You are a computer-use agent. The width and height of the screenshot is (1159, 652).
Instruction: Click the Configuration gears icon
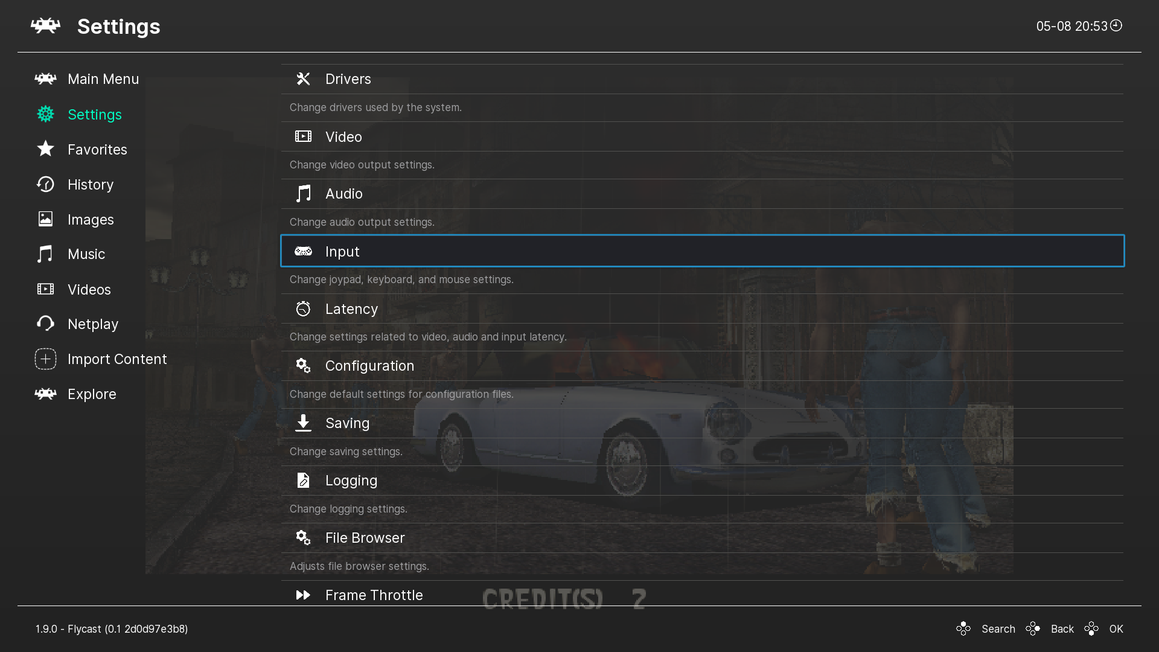coord(303,366)
